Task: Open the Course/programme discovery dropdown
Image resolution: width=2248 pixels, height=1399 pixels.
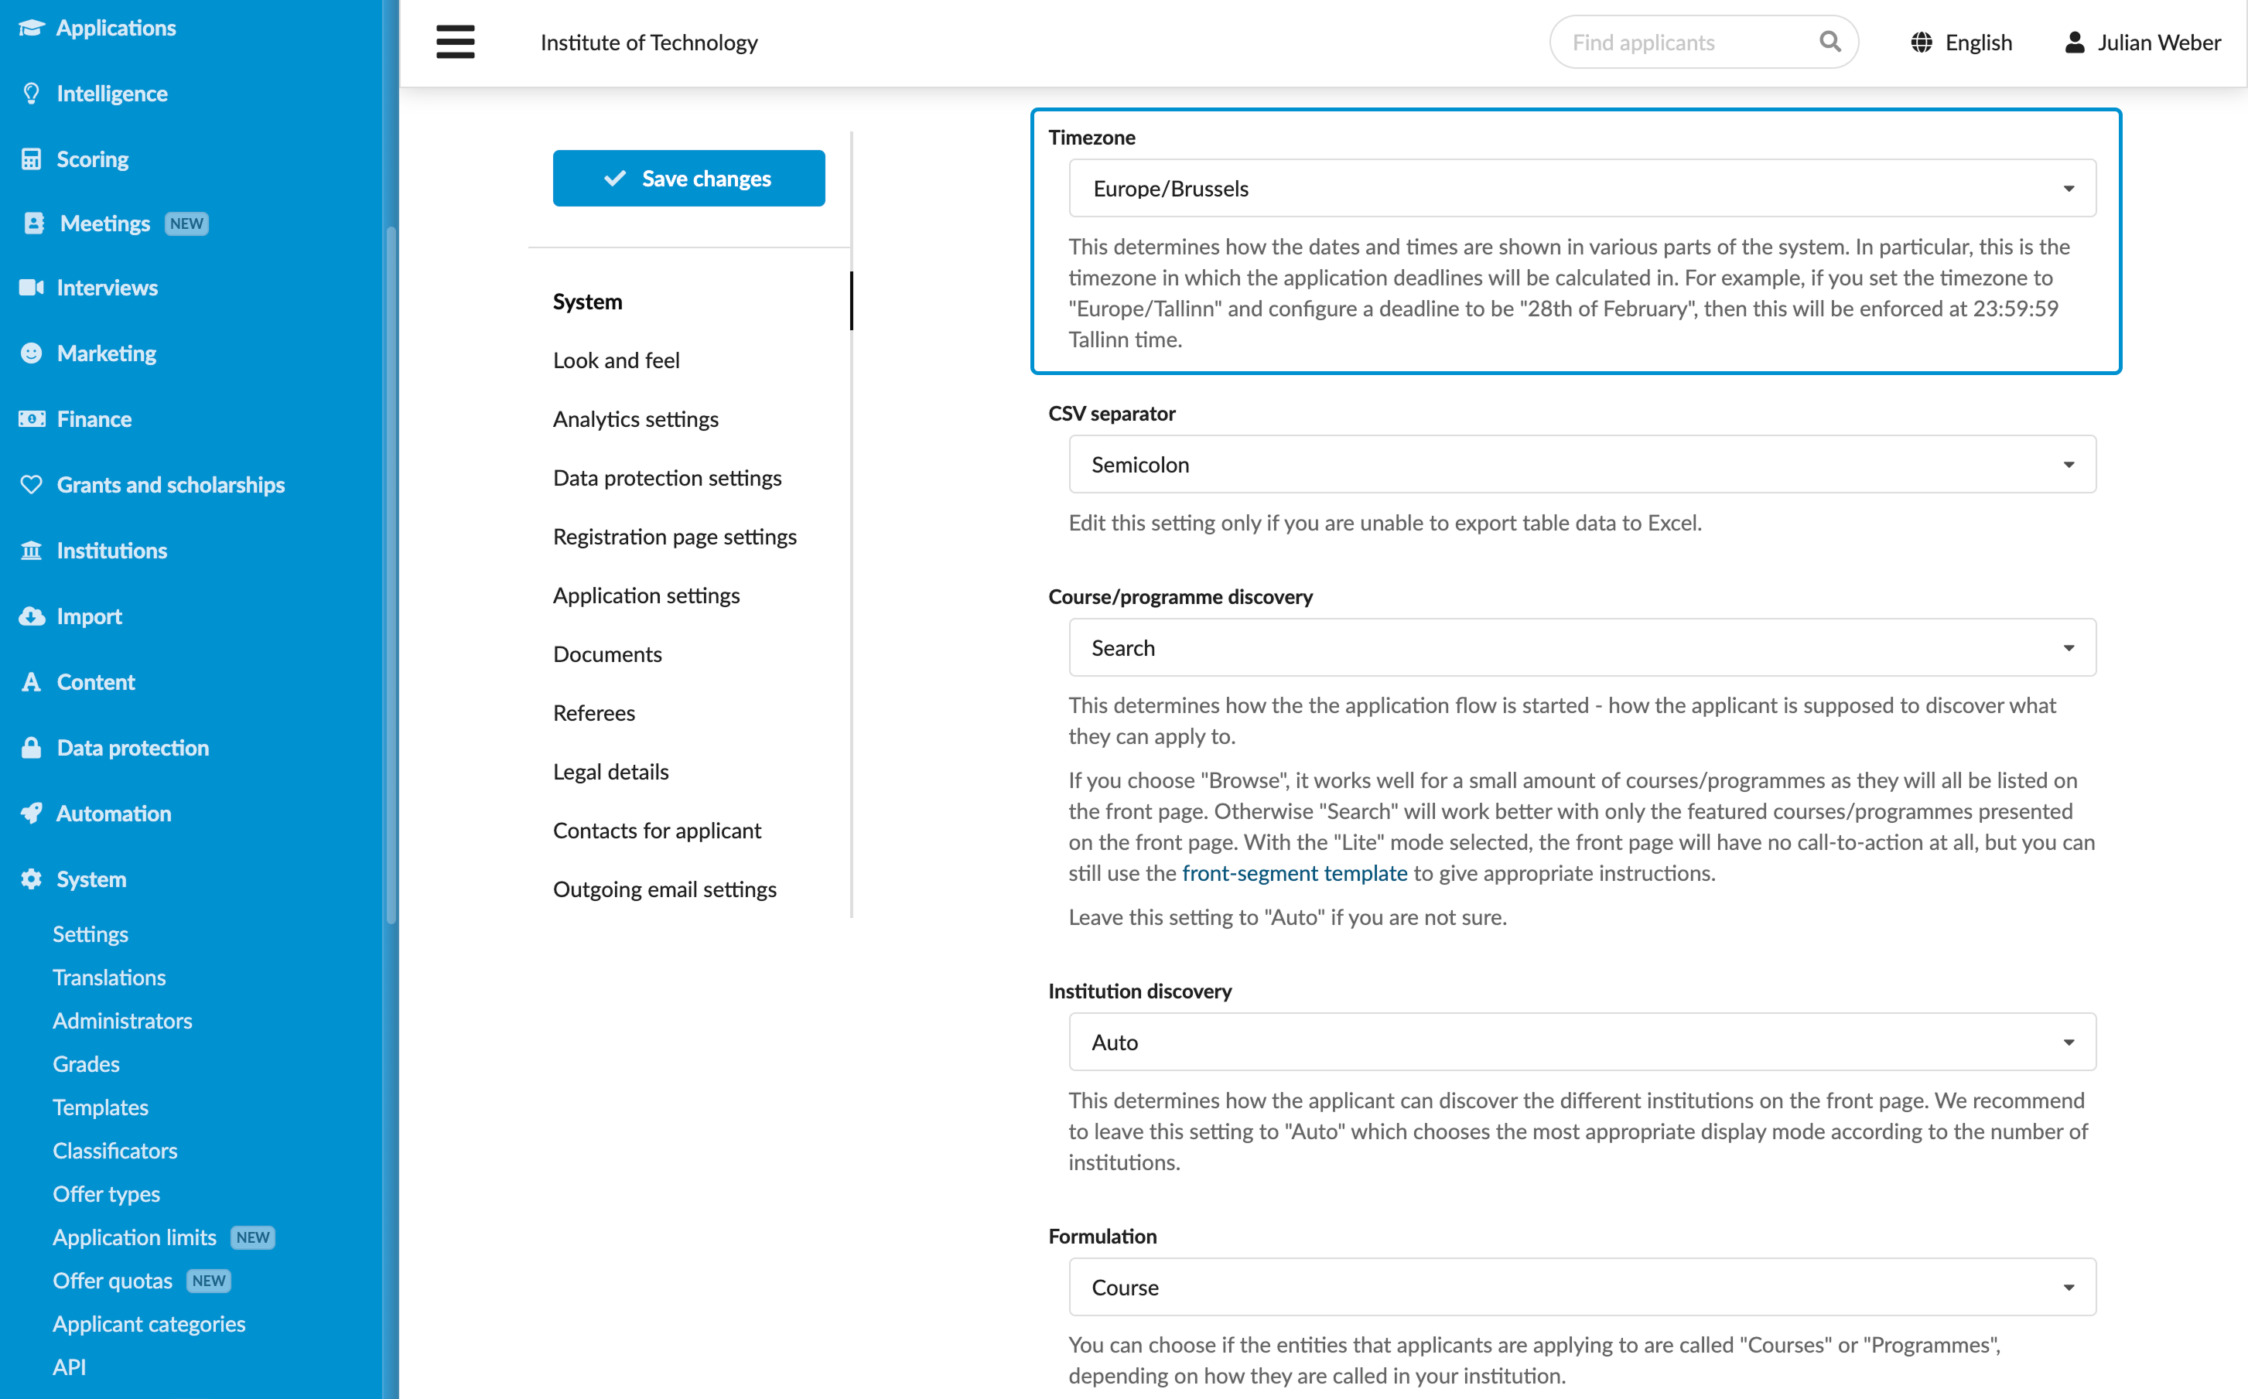Action: [x=1582, y=648]
